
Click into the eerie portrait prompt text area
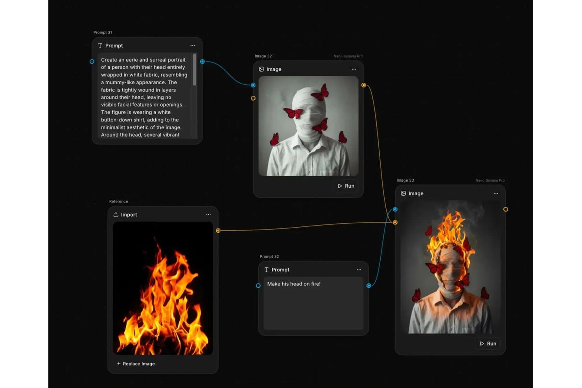pos(145,96)
